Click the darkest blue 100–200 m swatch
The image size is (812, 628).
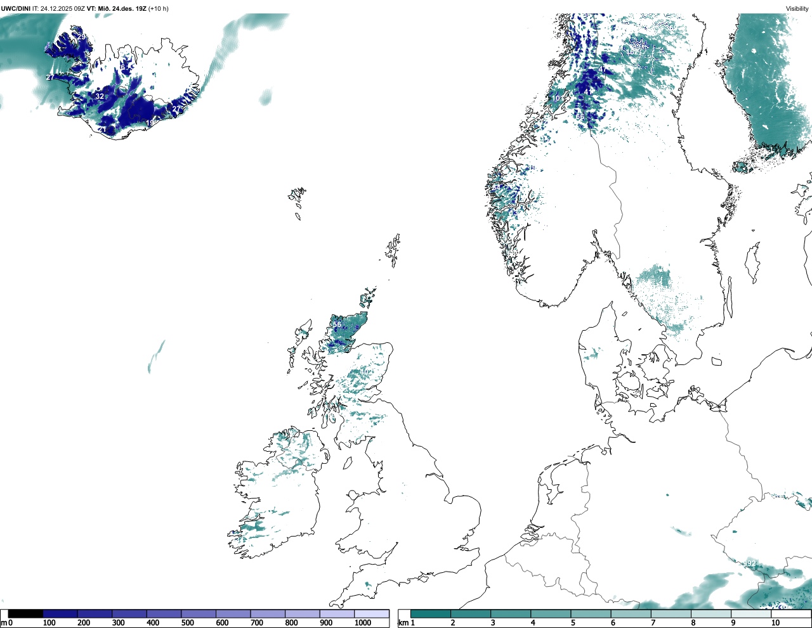pyautogui.click(x=60, y=613)
